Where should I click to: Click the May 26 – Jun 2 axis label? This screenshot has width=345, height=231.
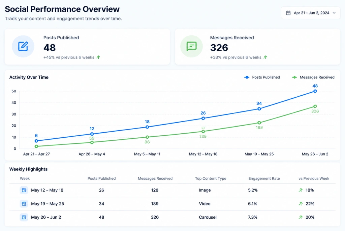[315, 154]
